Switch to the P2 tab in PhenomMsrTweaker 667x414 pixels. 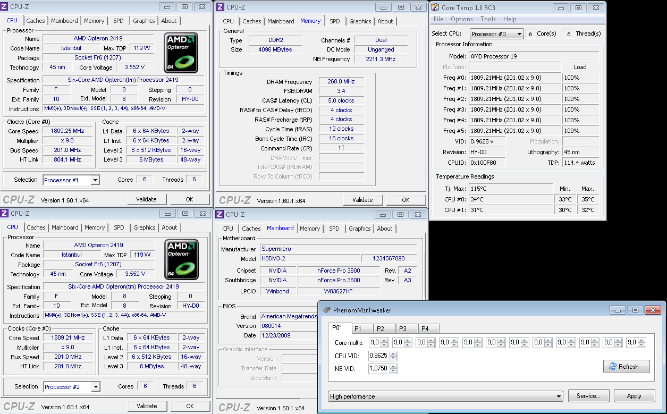point(384,328)
